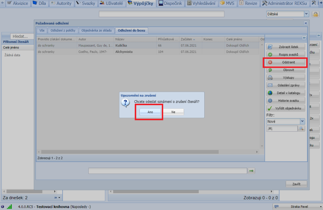Collapse the side action panel with double chevron
Image resolution: width=323 pixels, height=210 pixels.
(304, 37)
